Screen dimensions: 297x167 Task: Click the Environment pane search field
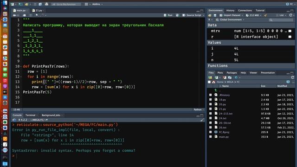[281, 19]
